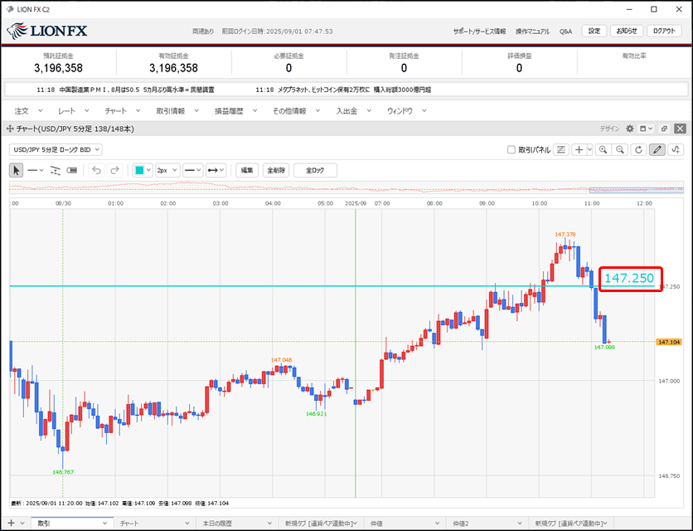Open the 操作マニュアル link
Image resolution: width=693 pixels, height=531 pixels.
pos(532,32)
